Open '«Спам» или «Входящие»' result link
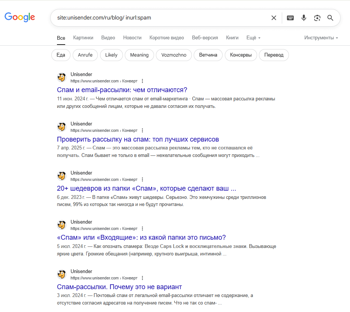350x312 pixels. coord(141,237)
